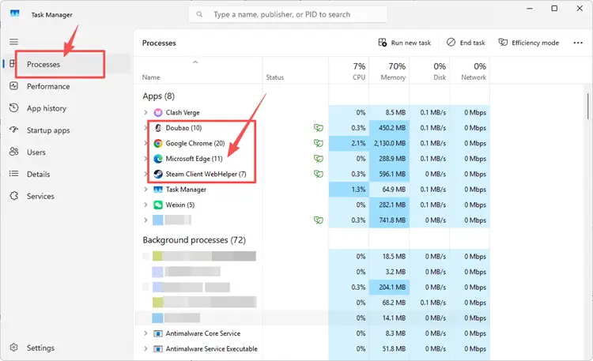Click the search box for name, publisher, PID

288,14
